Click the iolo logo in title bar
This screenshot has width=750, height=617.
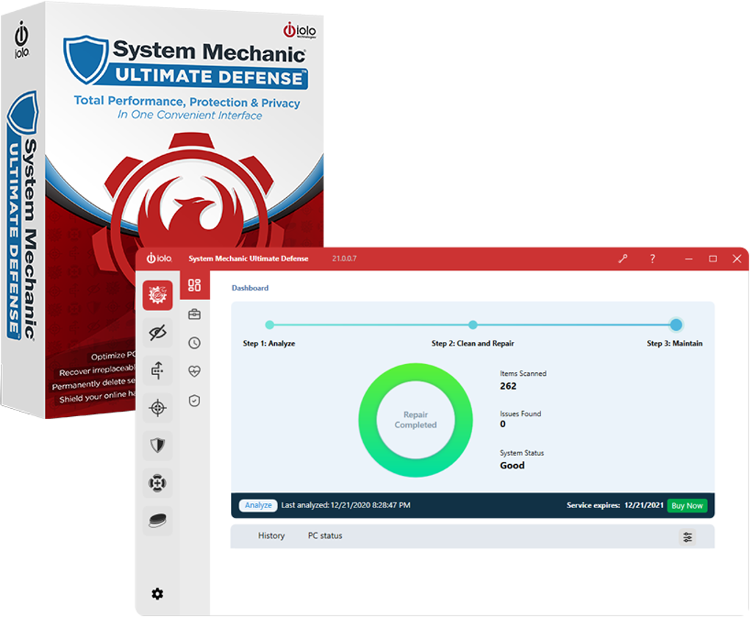159,258
